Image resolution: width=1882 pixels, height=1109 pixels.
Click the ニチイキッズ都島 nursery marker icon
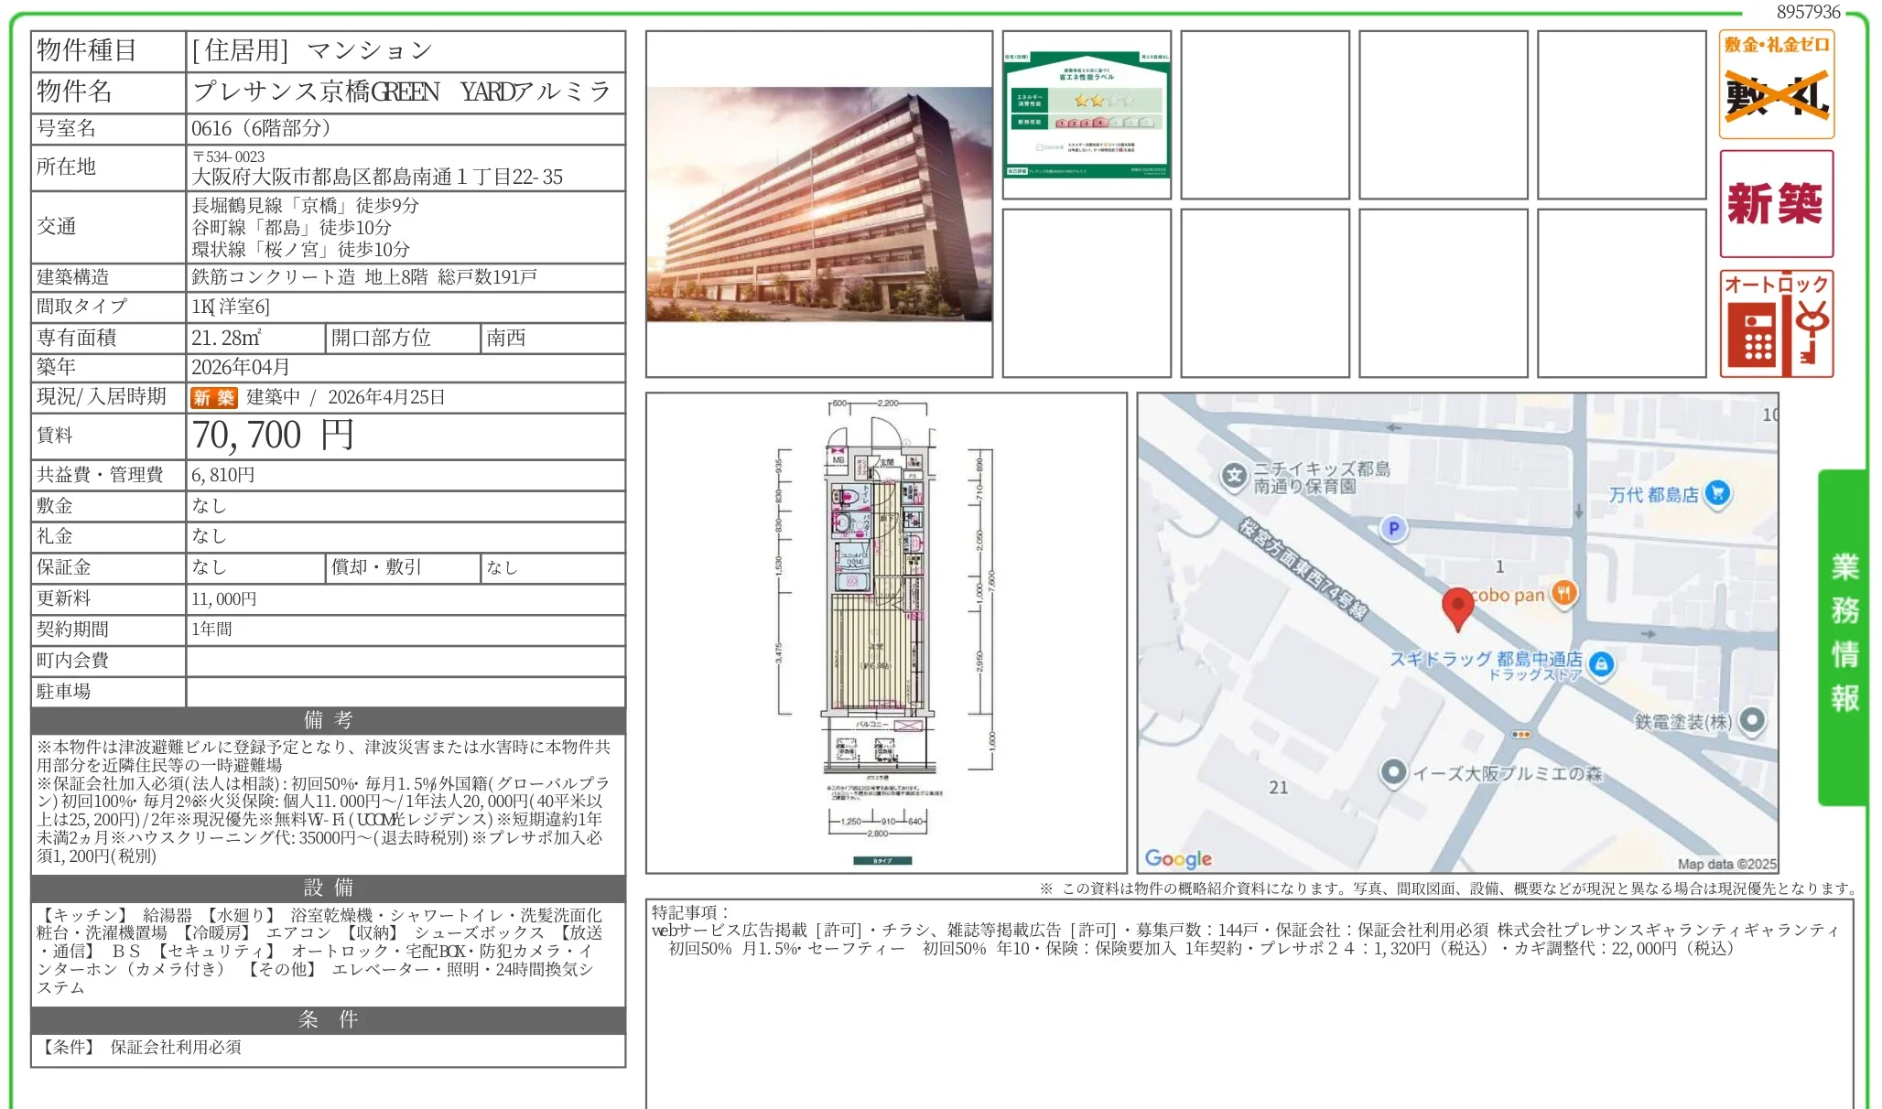[1235, 475]
